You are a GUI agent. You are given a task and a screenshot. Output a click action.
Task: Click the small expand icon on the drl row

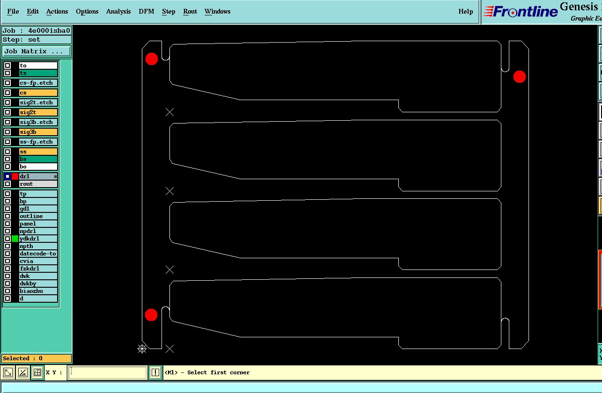[x=55, y=176]
